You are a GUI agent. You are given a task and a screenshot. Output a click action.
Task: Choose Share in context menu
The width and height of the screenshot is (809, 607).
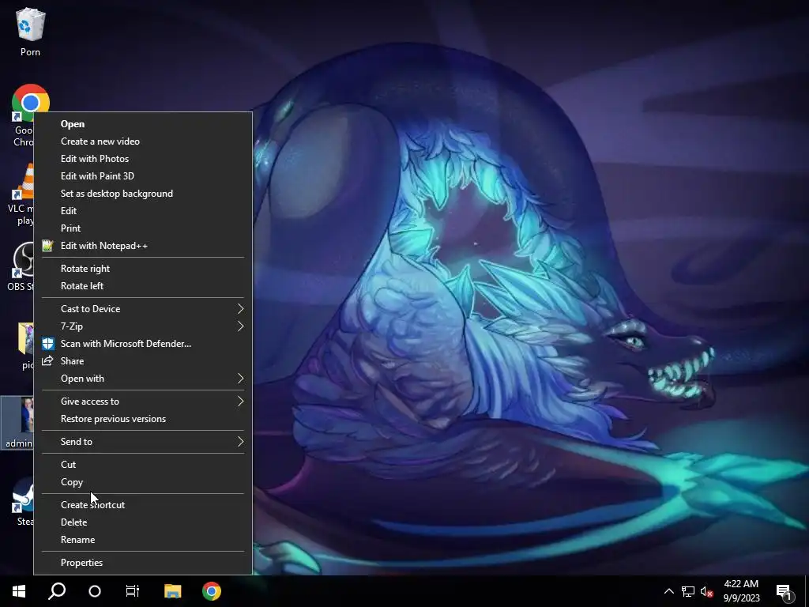(143, 361)
